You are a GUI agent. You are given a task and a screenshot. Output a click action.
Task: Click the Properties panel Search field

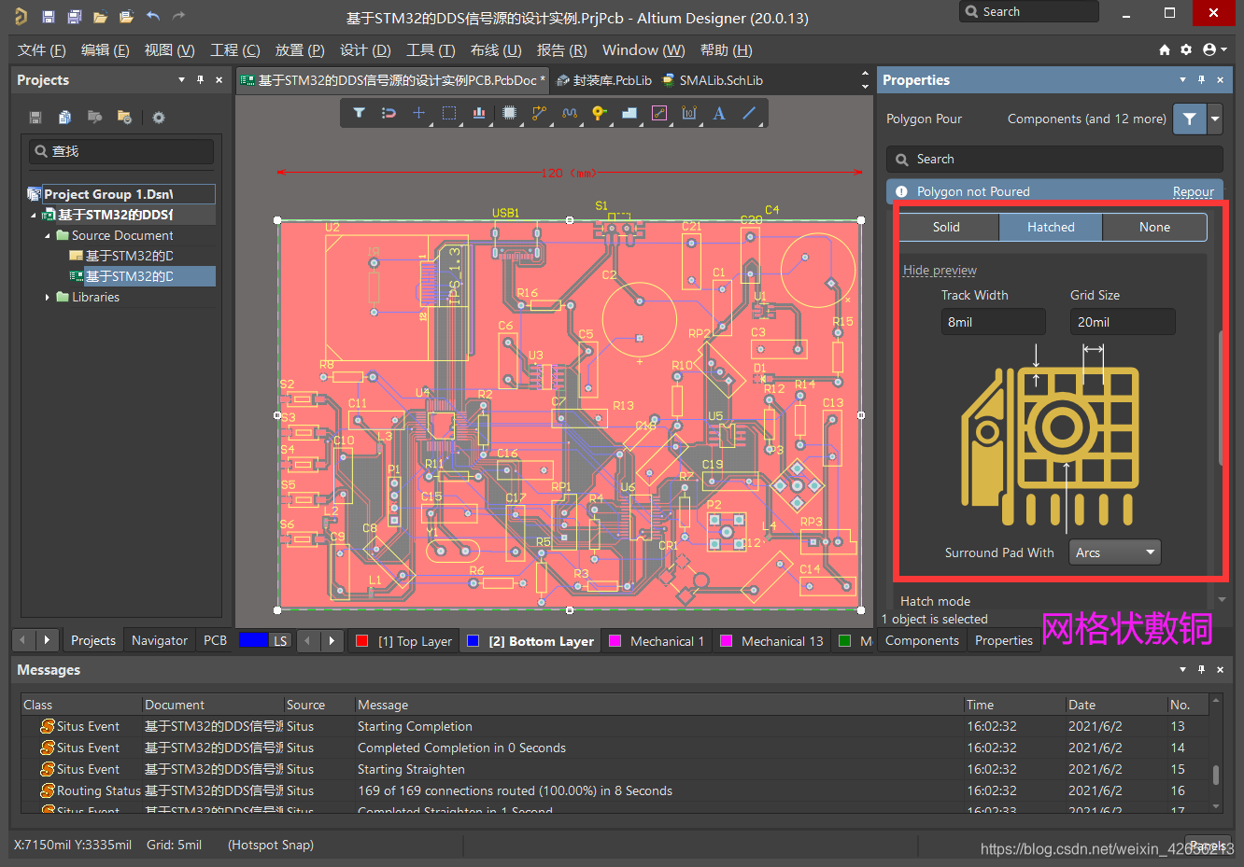[1054, 160]
